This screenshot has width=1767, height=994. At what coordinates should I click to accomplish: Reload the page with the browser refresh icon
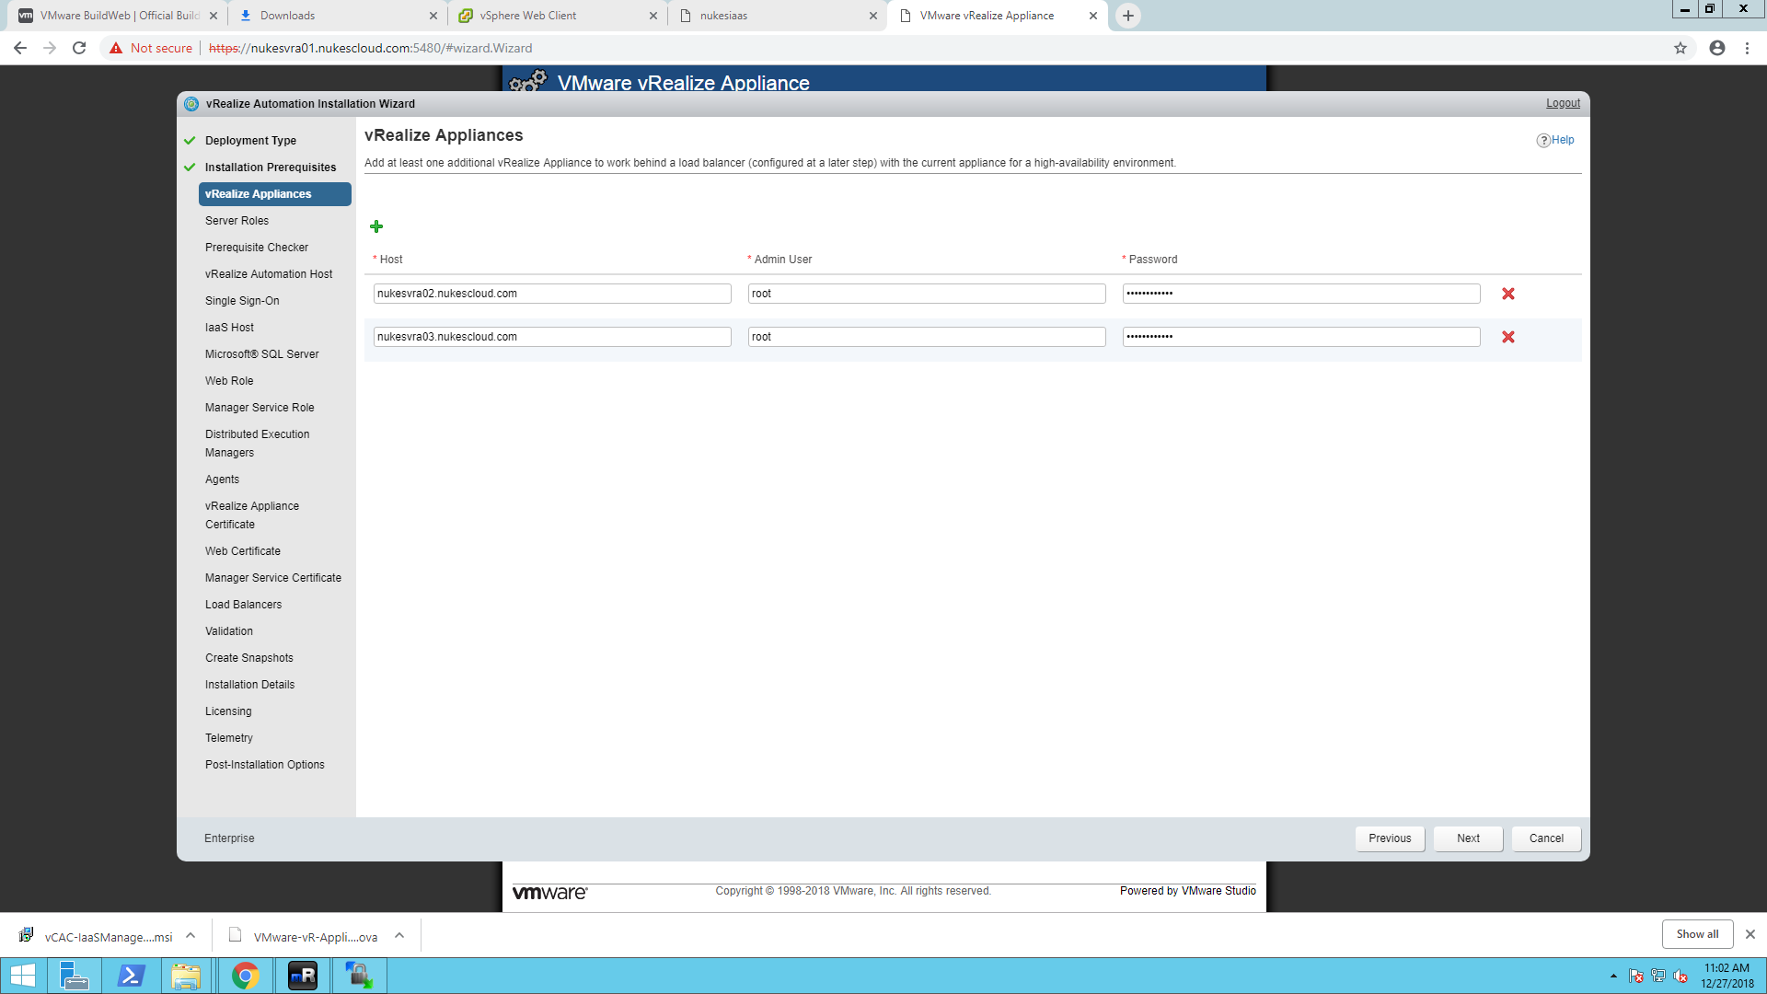[x=79, y=48]
